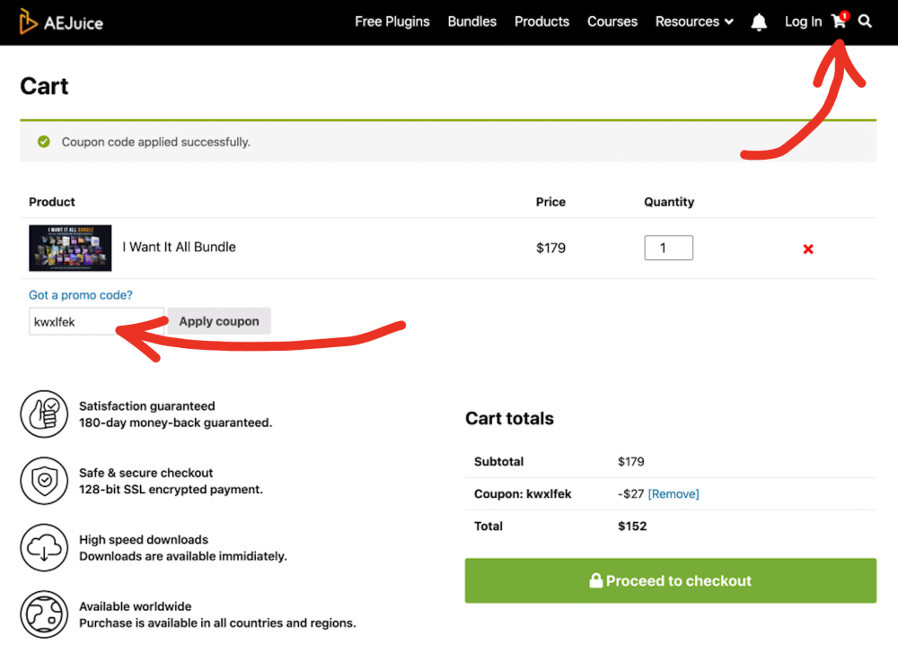Image resolution: width=898 pixels, height=653 pixels.
Task: Open the shopping cart icon
Action: tap(840, 21)
